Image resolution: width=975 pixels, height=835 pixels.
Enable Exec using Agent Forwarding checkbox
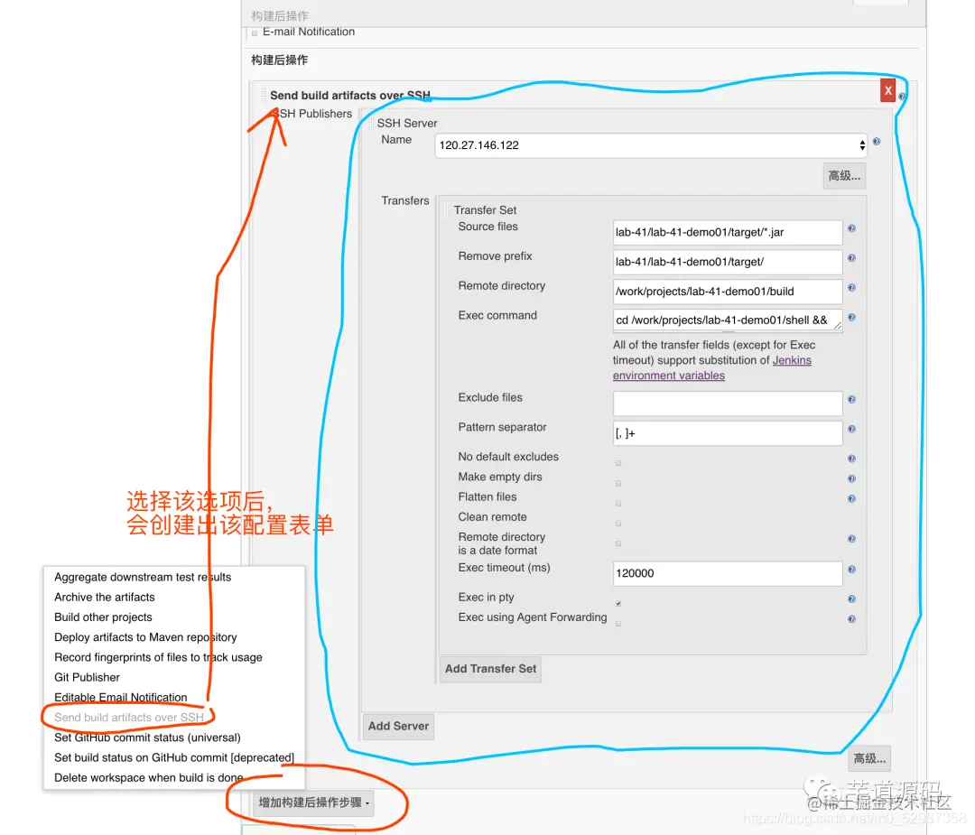[x=618, y=624]
